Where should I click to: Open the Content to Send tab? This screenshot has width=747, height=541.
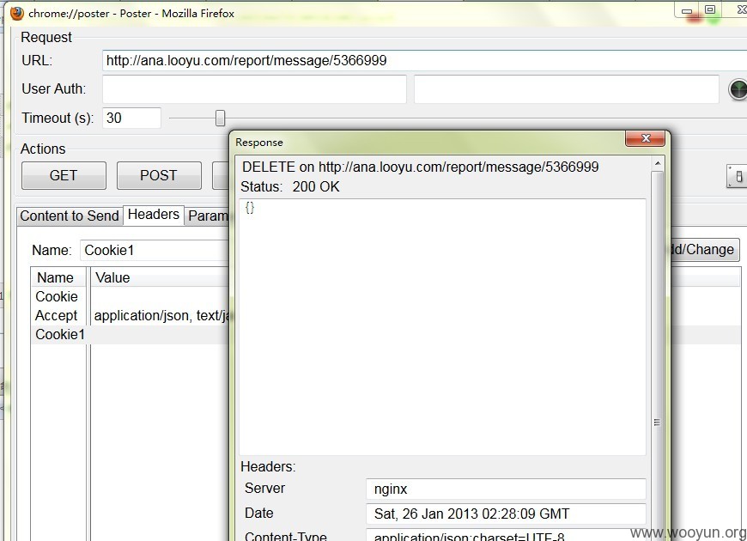[70, 216]
